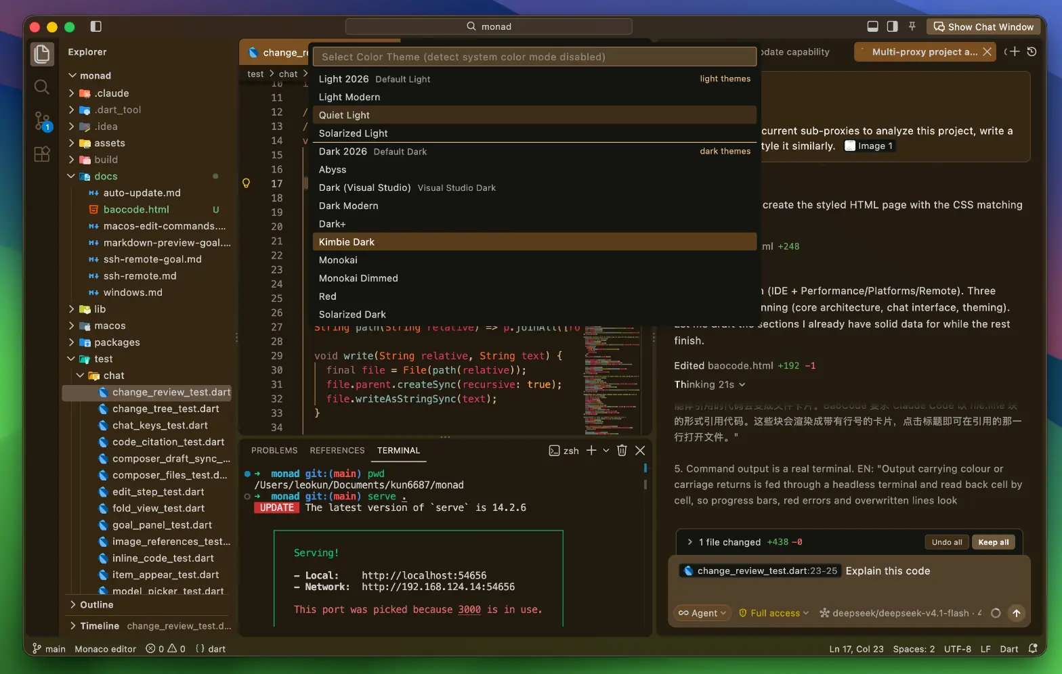Expand the Thinking 21s details
The height and width of the screenshot is (674, 1062).
point(710,384)
